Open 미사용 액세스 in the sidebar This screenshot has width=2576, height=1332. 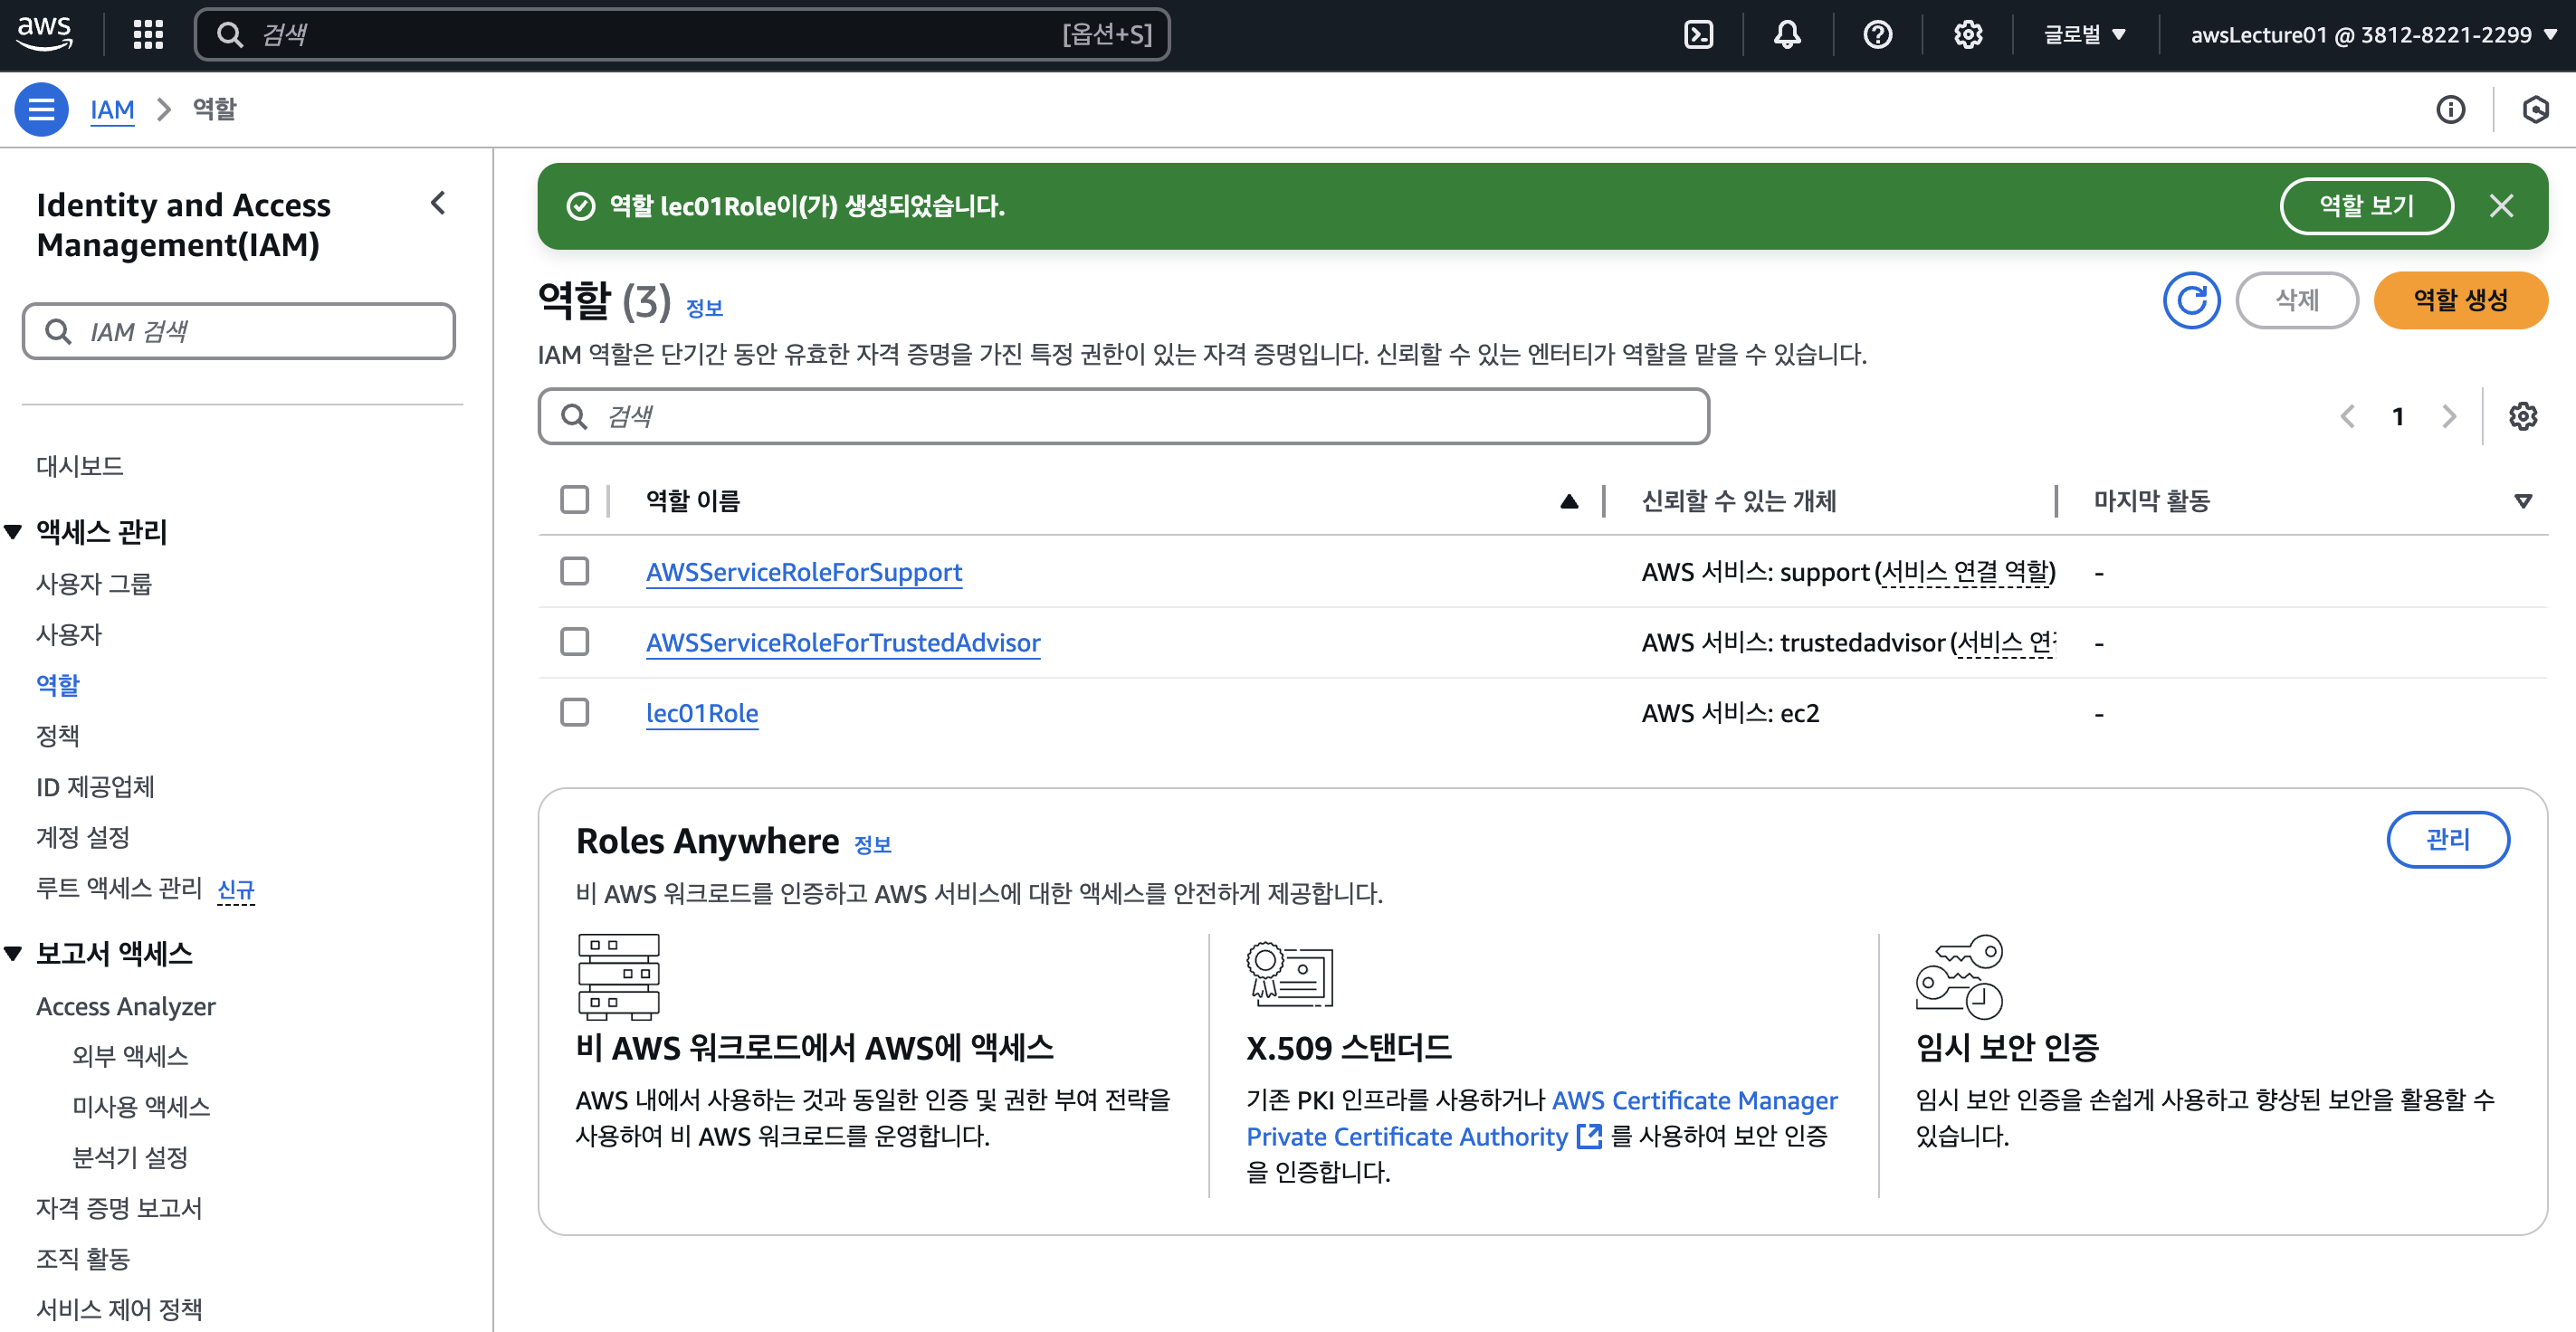pyautogui.click(x=141, y=1106)
